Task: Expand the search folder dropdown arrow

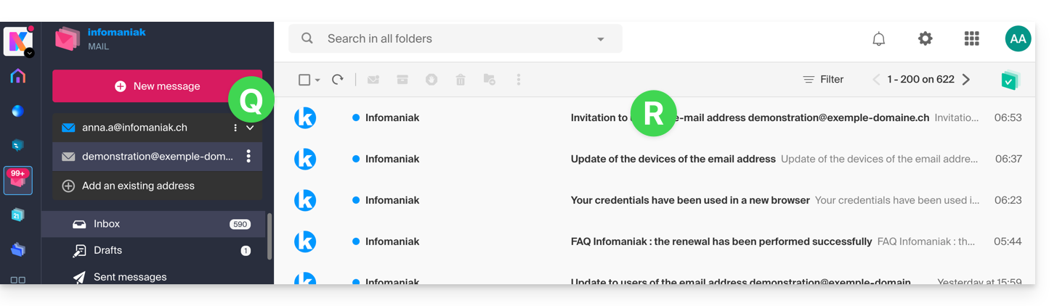Action: pyautogui.click(x=601, y=39)
